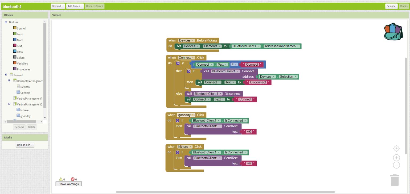Click the "~H" text string field
The height and width of the screenshot is (194, 410).
[x=249, y=163]
